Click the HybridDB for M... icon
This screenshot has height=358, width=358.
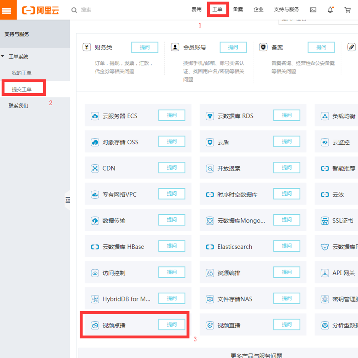coord(95,299)
